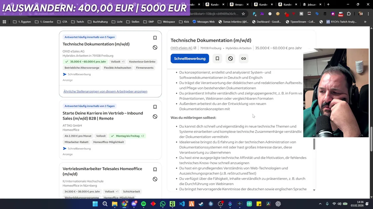This screenshot has height=209, width=373.
Task: Open the '1. Gewerbe' bookmark folder
Action: (x=44, y=22)
